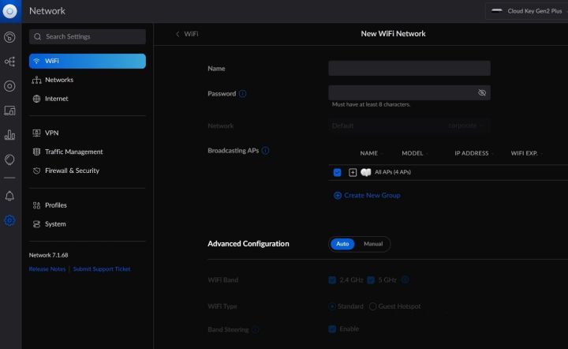Go back using the WiFi chevron
Viewport: 568px width, 349px height.
tap(177, 34)
